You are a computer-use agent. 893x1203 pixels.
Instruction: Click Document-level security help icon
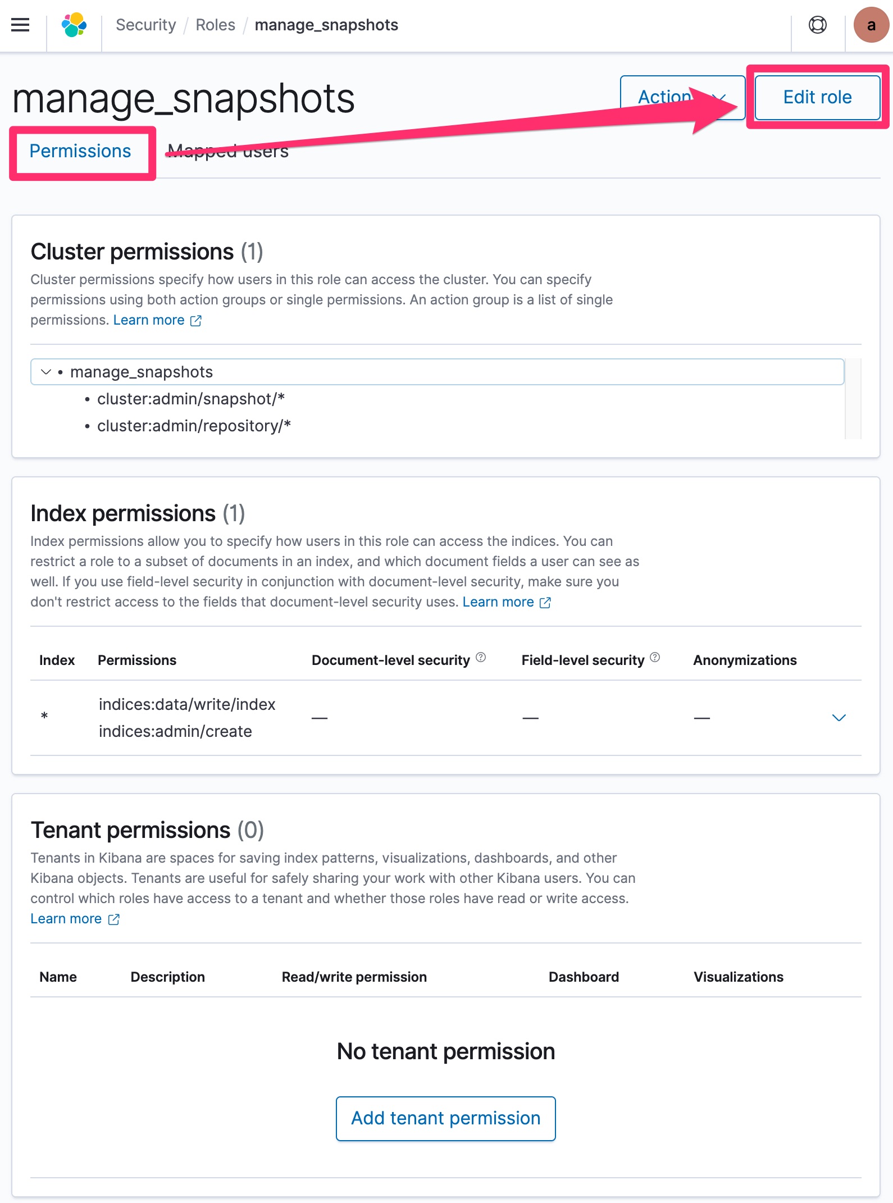[481, 657]
